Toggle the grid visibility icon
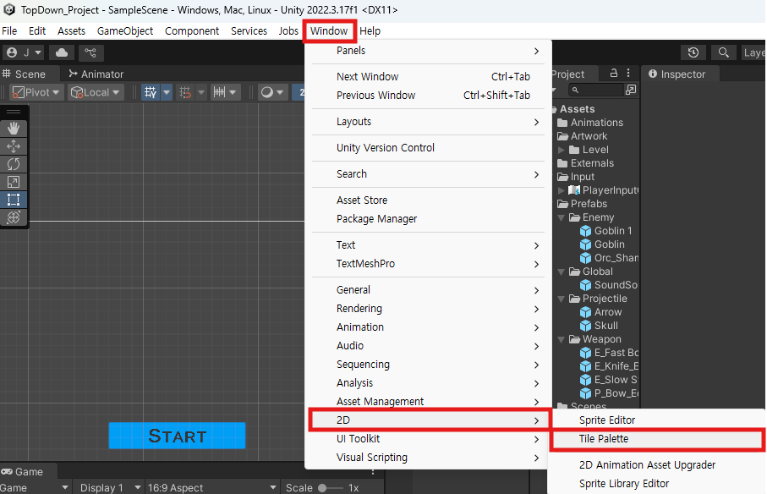 click(x=151, y=92)
